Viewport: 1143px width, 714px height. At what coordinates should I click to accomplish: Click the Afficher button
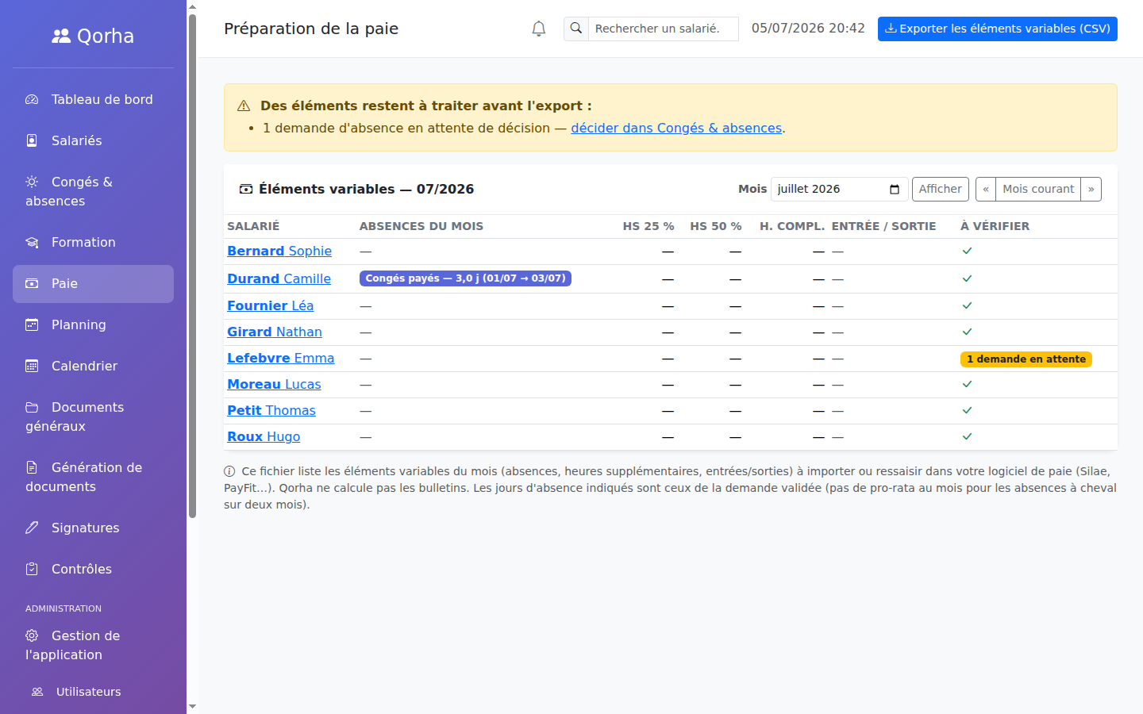tap(940, 189)
